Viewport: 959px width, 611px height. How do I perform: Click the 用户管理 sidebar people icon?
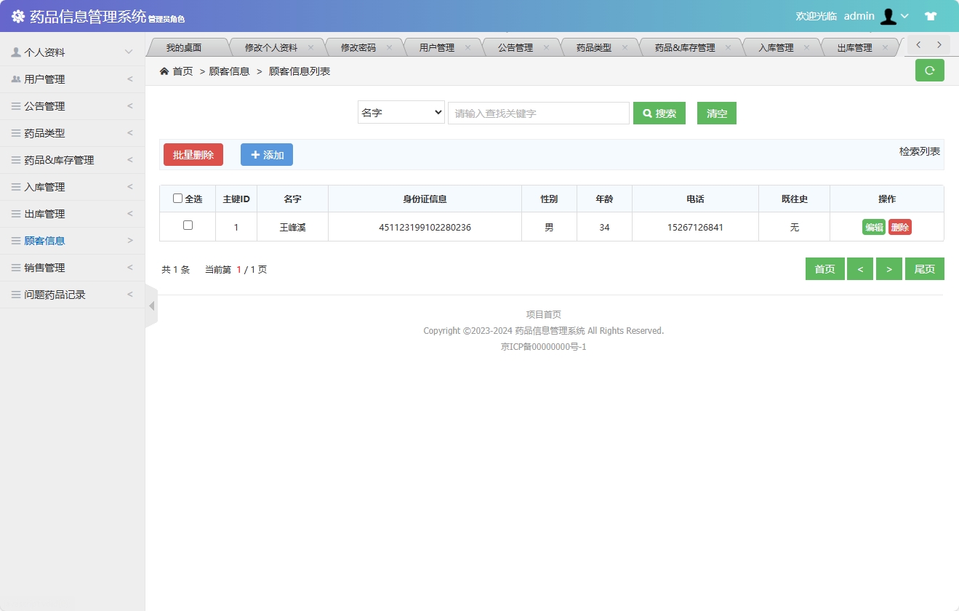tap(16, 79)
